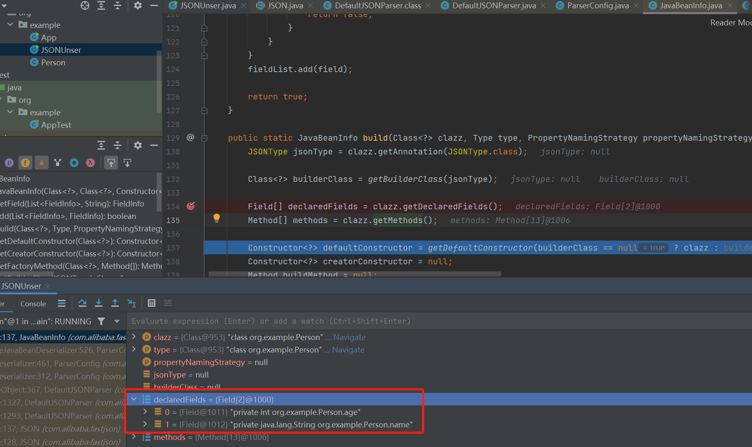The image size is (752, 447).
Task: Toggle Show Fields filter in Structure panel
Action: click(25, 163)
